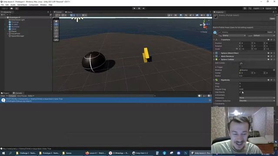The width and height of the screenshot is (278, 156).
Task: Open the Tag dropdown set to Enemy
Action: pyautogui.click(x=234, y=36)
